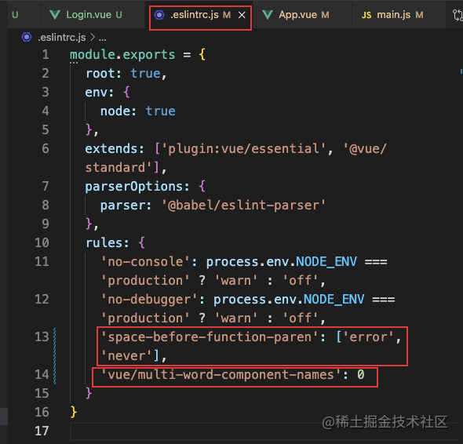Viewport: 463px width, 444px height.
Task: Close the .eslintrc.js tab
Action: point(242,15)
